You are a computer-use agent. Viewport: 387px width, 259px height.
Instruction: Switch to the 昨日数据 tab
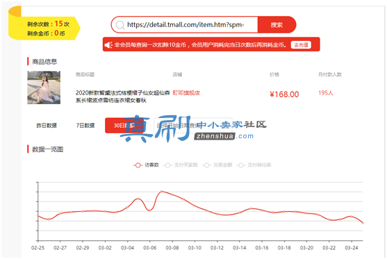(47, 125)
